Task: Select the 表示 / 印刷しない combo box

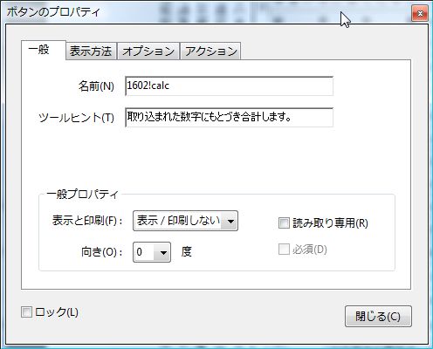Action: pyautogui.click(x=185, y=221)
